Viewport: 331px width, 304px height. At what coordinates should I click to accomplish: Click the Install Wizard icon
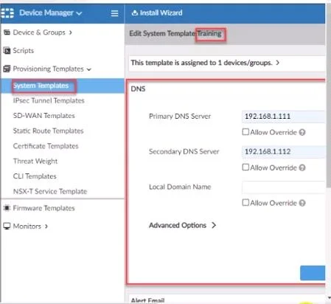tap(135, 13)
